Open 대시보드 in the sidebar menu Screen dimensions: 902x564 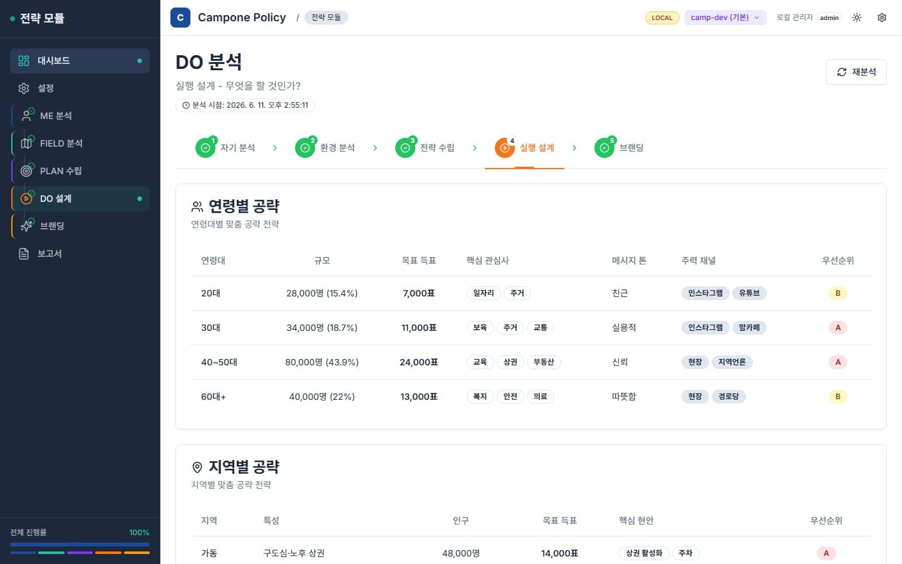[x=80, y=61]
